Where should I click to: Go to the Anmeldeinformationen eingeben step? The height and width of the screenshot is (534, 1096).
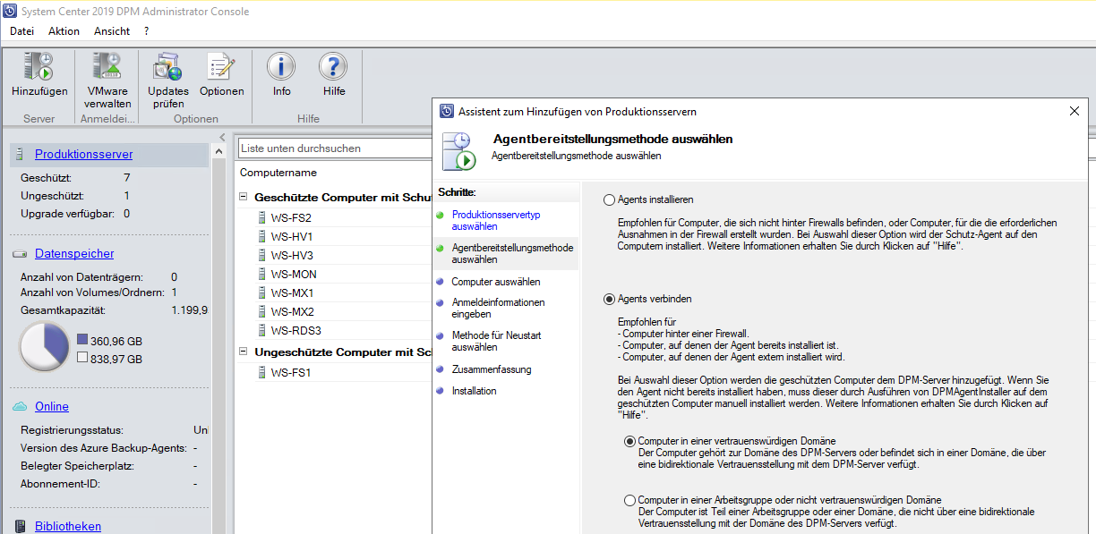click(x=498, y=309)
